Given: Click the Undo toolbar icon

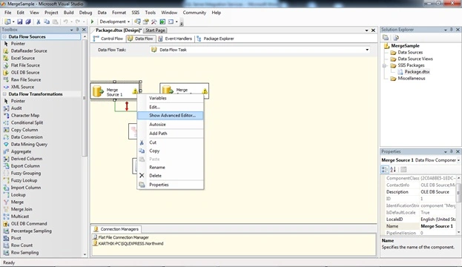Looking at the screenshot, I should (65, 22).
